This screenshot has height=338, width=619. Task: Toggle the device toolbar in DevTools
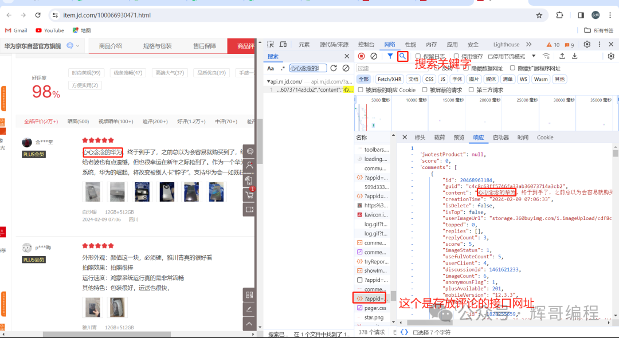pos(283,44)
